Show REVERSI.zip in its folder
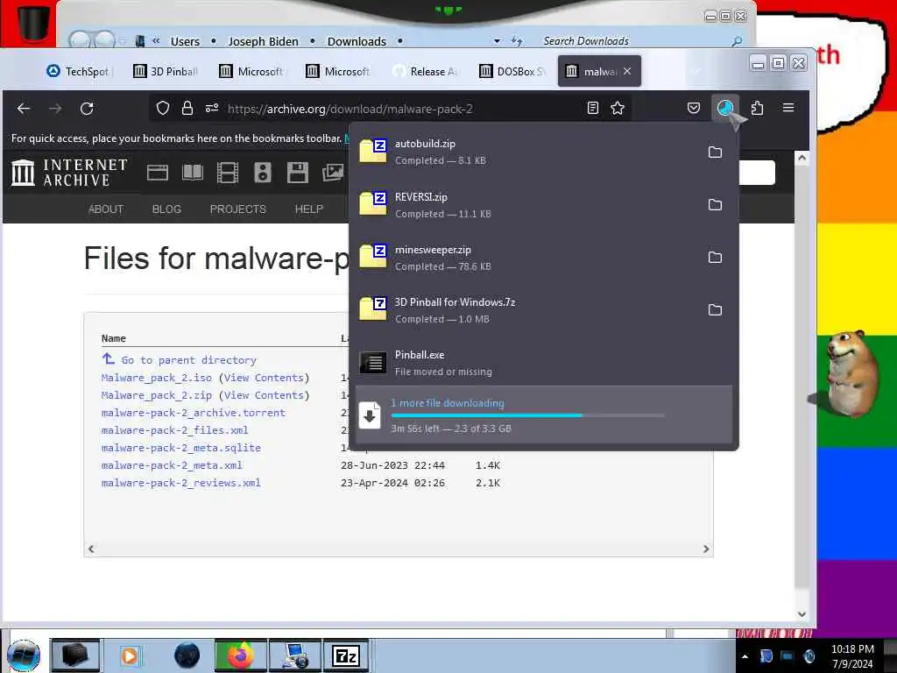Image resolution: width=897 pixels, height=673 pixels. (x=715, y=205)
